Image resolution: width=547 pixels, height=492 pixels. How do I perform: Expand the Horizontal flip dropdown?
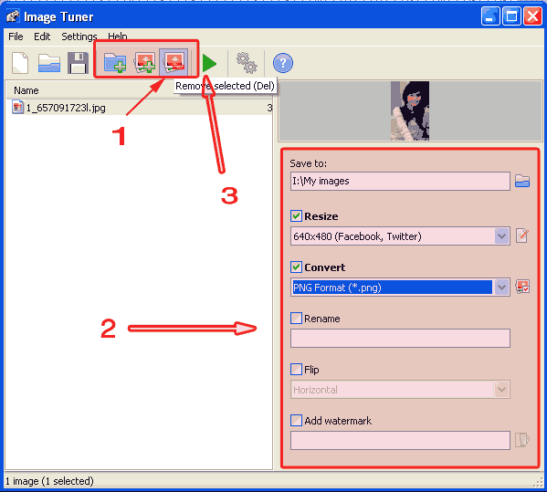coord(501,390)
